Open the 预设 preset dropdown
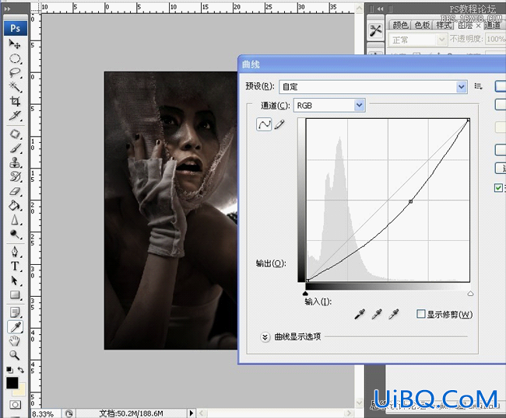 tap(373, 86)
